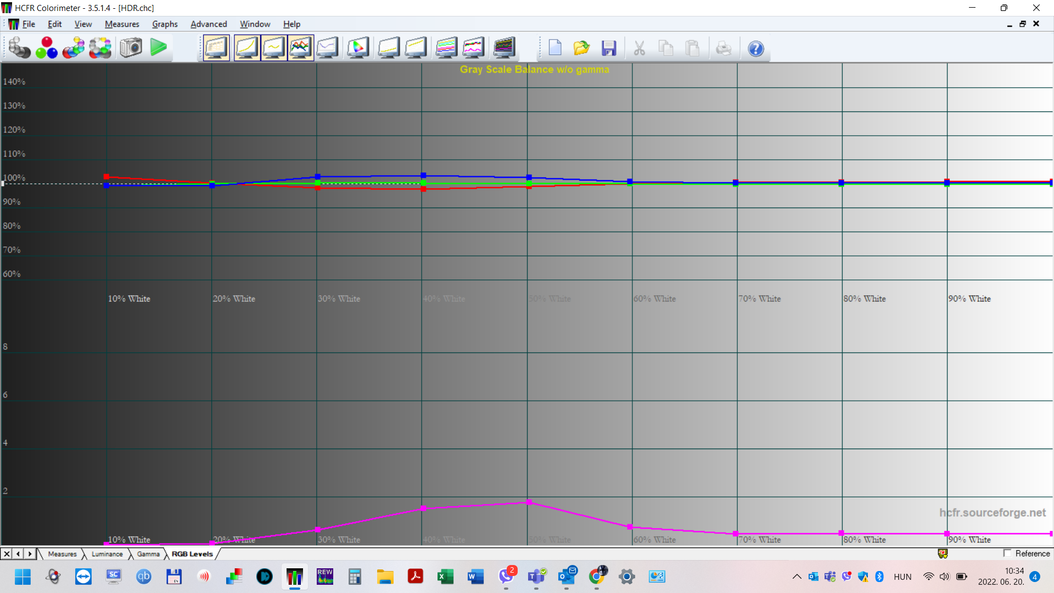Viewport: 1054px width, 593px height.
Task: Open the CIE diagram view icon
Action: [358, 48]
